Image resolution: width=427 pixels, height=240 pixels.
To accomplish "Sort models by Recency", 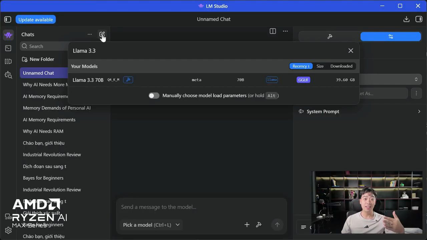I will 301,66.
